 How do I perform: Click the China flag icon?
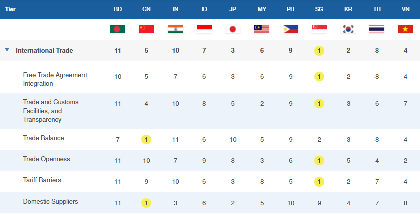(x=146, y=29)
